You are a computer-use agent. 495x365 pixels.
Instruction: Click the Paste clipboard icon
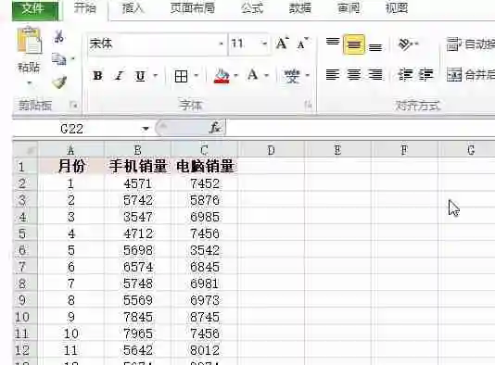click(x=29, y=41)
